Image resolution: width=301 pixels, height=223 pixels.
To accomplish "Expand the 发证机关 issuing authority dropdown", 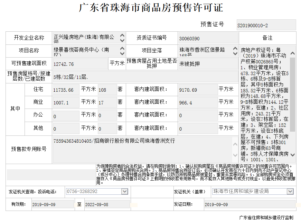I will pos(290,191).
